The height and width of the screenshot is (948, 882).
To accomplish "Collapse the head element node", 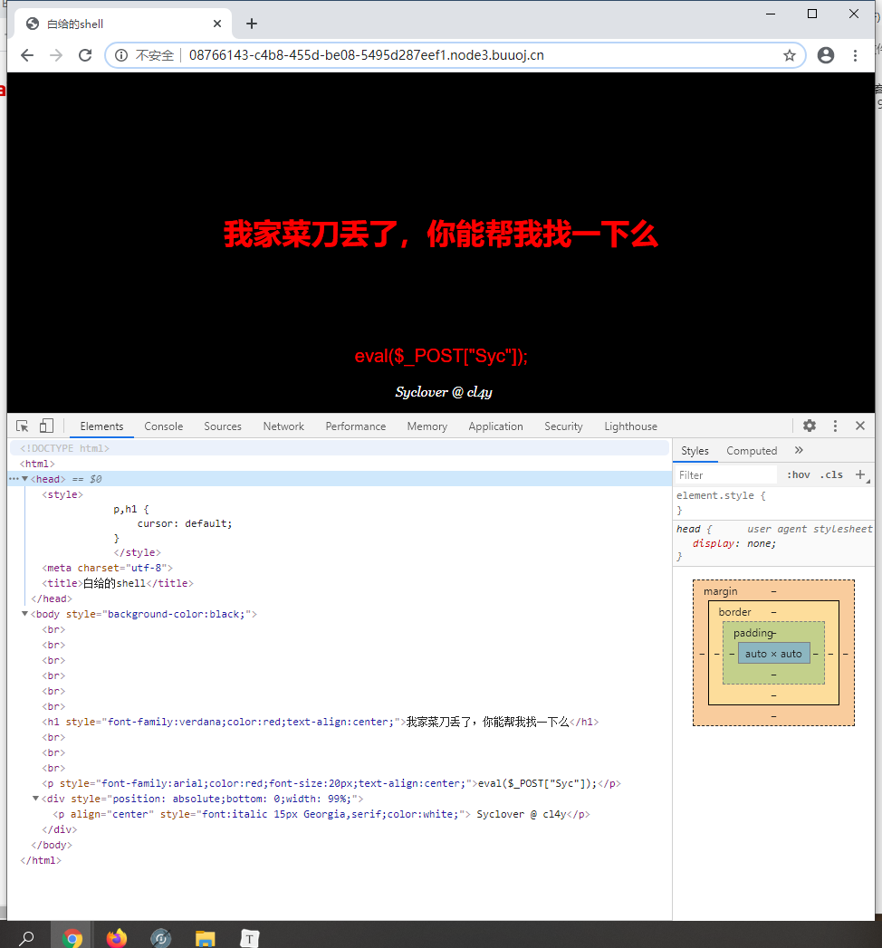I will [24, 479].
